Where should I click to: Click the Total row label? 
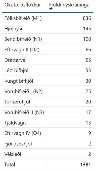pos(10,164)
